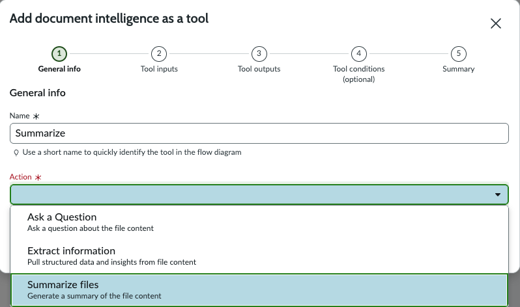Click the lightbulb hint icon under Name
This screenshot has height=307, width=520.
(x=16, y=153)
